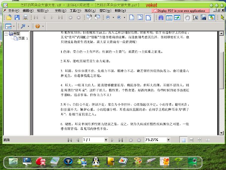This screenshot has height=170, width=226.
Task: Click previous view button in bottom bar
Action: [x=131, y=140]
